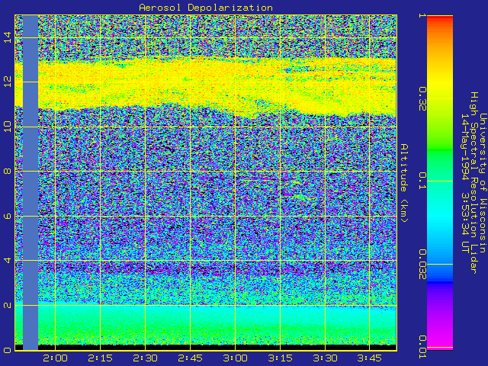Click the 3:30 time axis label

(x=325, y=358)
